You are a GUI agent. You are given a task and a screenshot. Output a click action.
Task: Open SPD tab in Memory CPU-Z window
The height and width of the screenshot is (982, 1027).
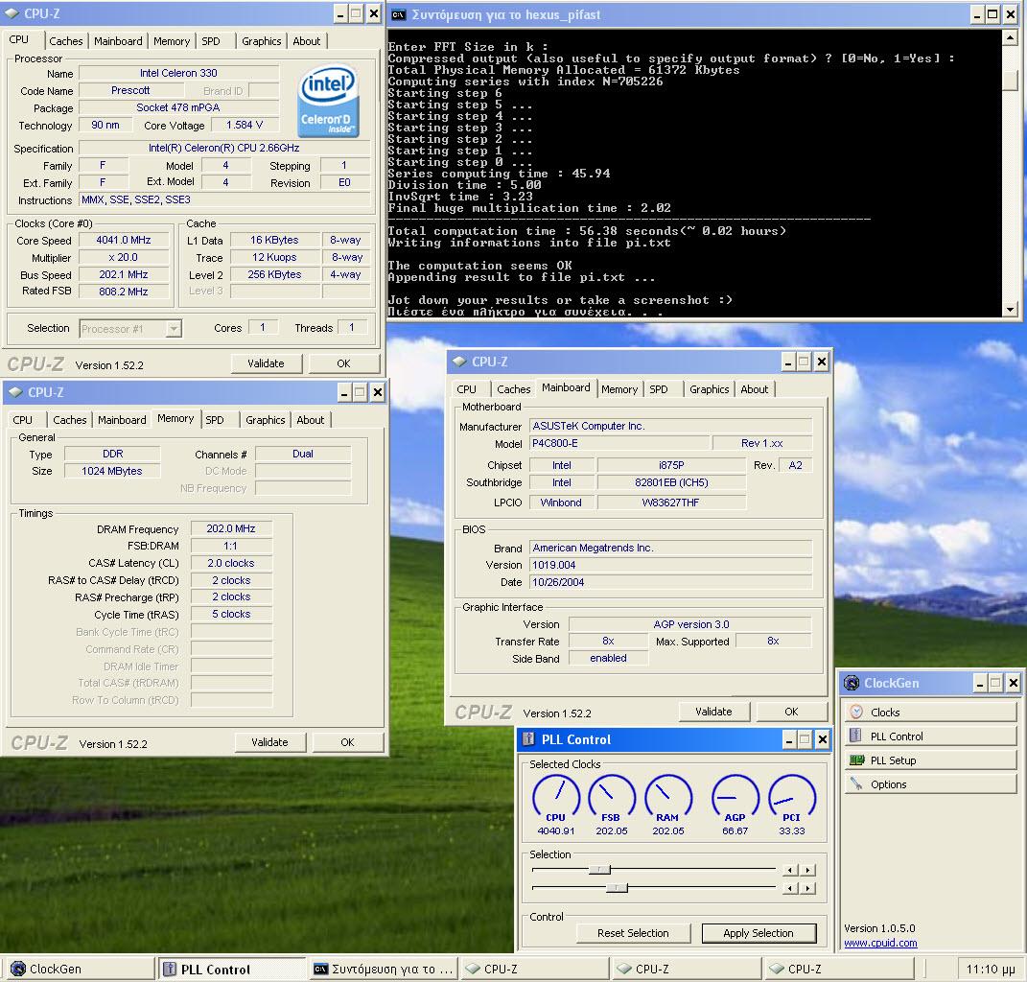click(x=215, y=420)
